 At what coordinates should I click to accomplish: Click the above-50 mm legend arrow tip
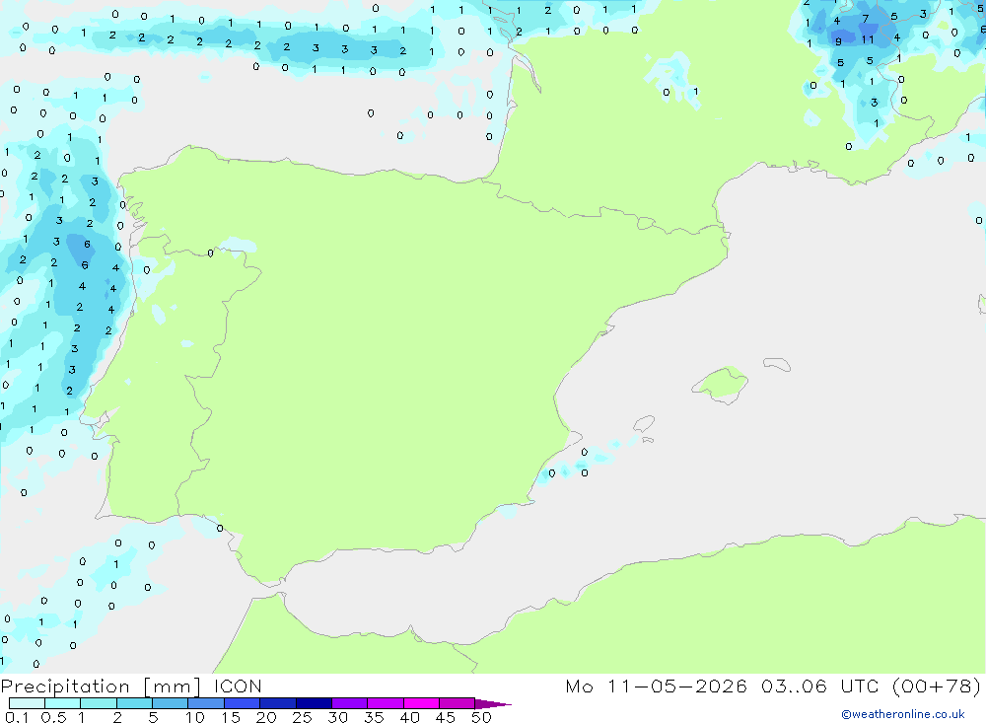pos(493,703)
